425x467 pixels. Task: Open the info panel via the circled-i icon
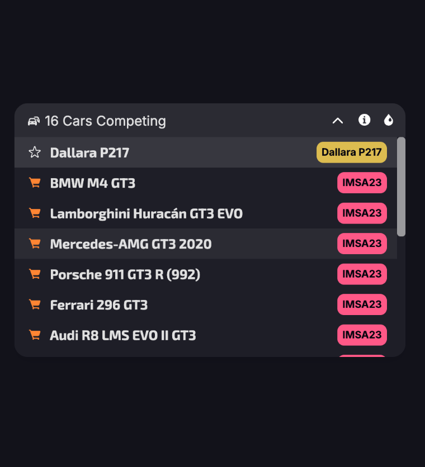[x=365, y=120]
